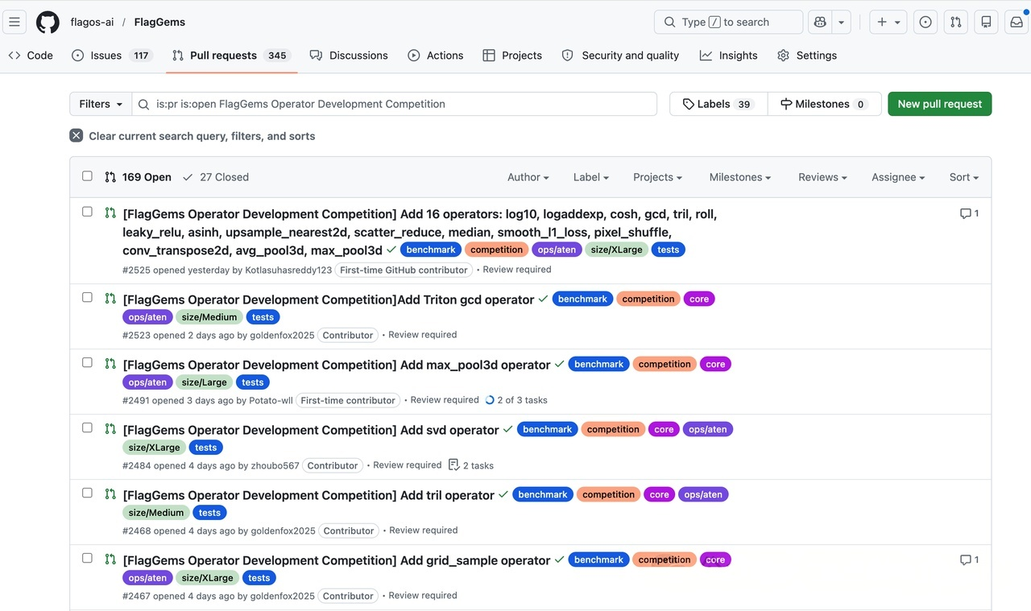Screen dimensions: 1031x611
Task: Expand the Copilot dropdown arrow in header
Action: (x=841, y=22)
